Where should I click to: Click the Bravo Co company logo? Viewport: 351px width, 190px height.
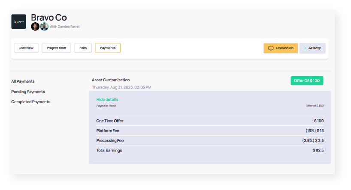18,21
